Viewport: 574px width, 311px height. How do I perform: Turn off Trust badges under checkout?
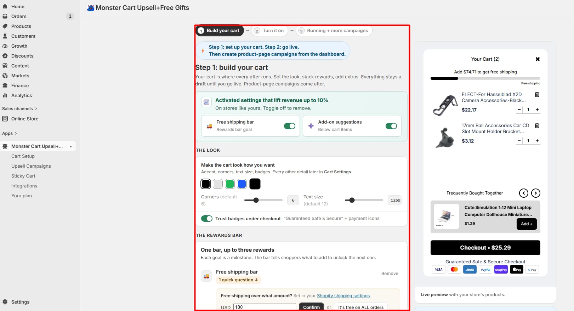pyautogui.click(x=207, y=219)
